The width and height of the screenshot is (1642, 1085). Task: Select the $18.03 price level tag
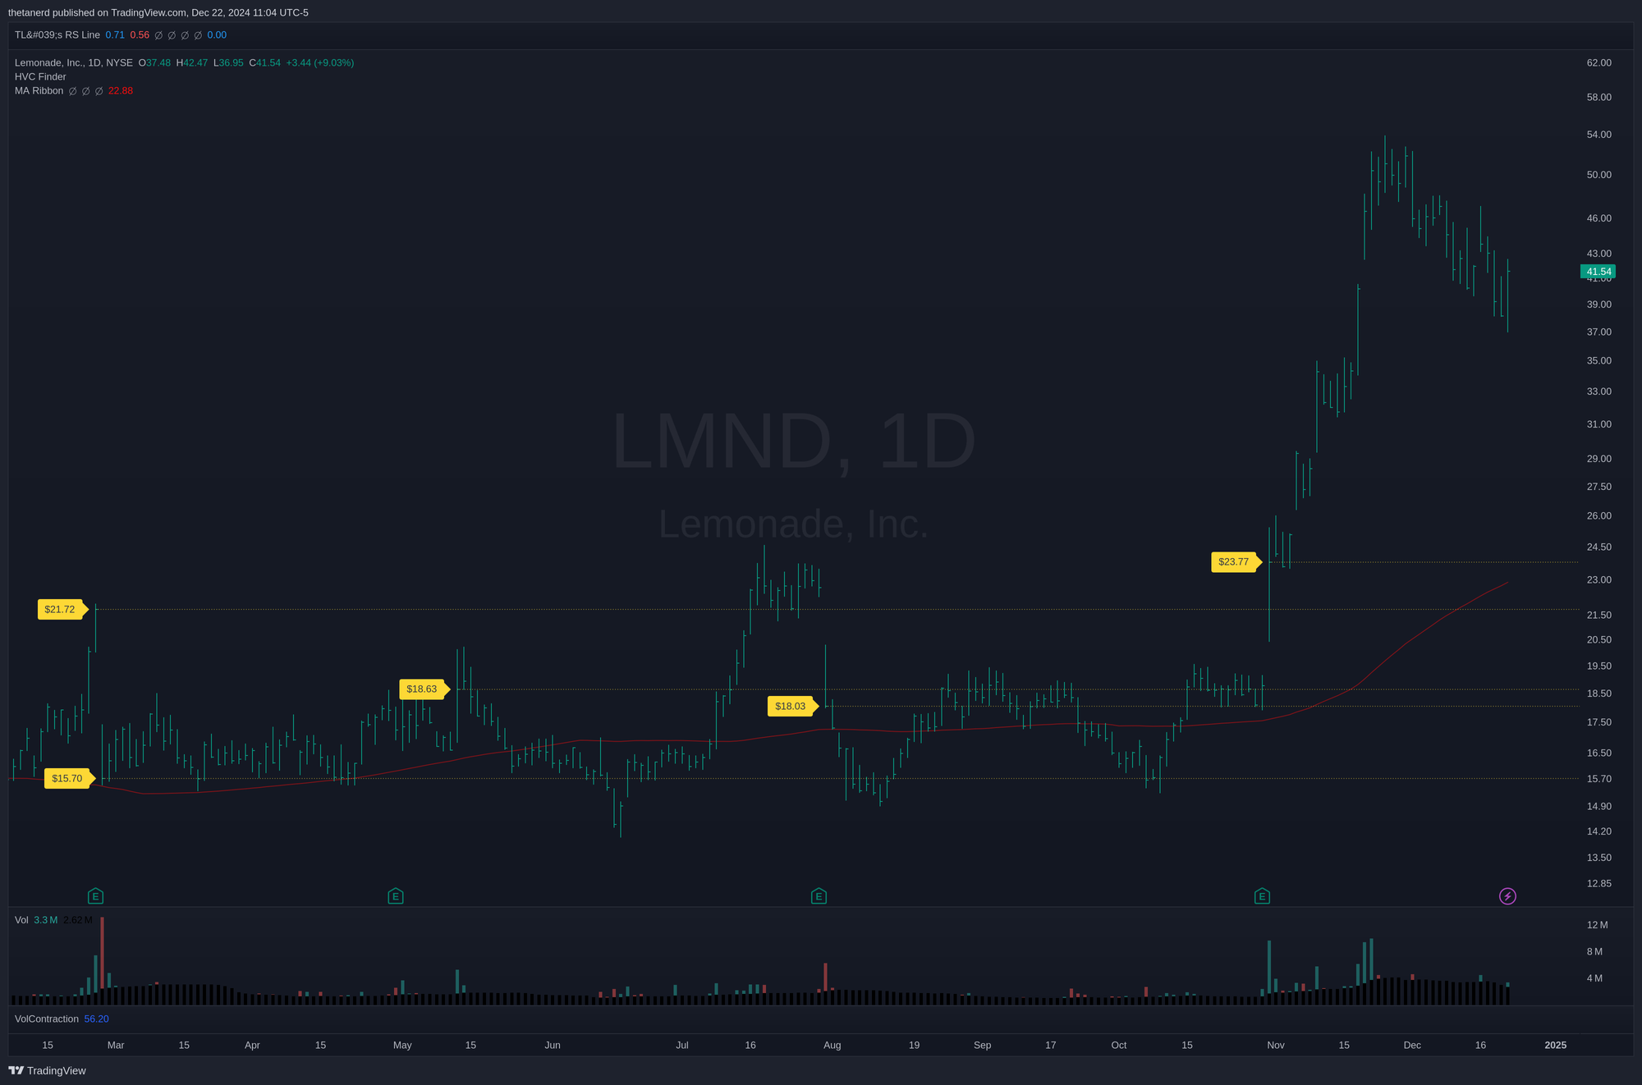tap(793, 706)
